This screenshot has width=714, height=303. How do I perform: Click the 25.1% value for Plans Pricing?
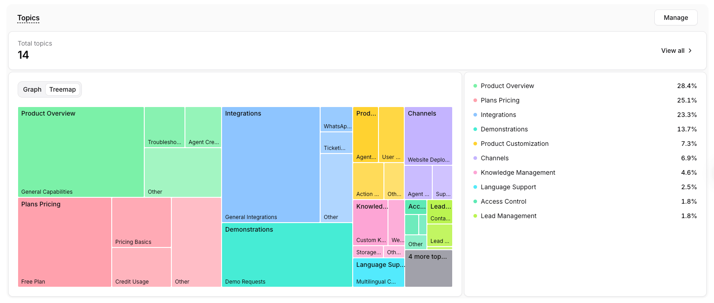[x=687, y=100]
